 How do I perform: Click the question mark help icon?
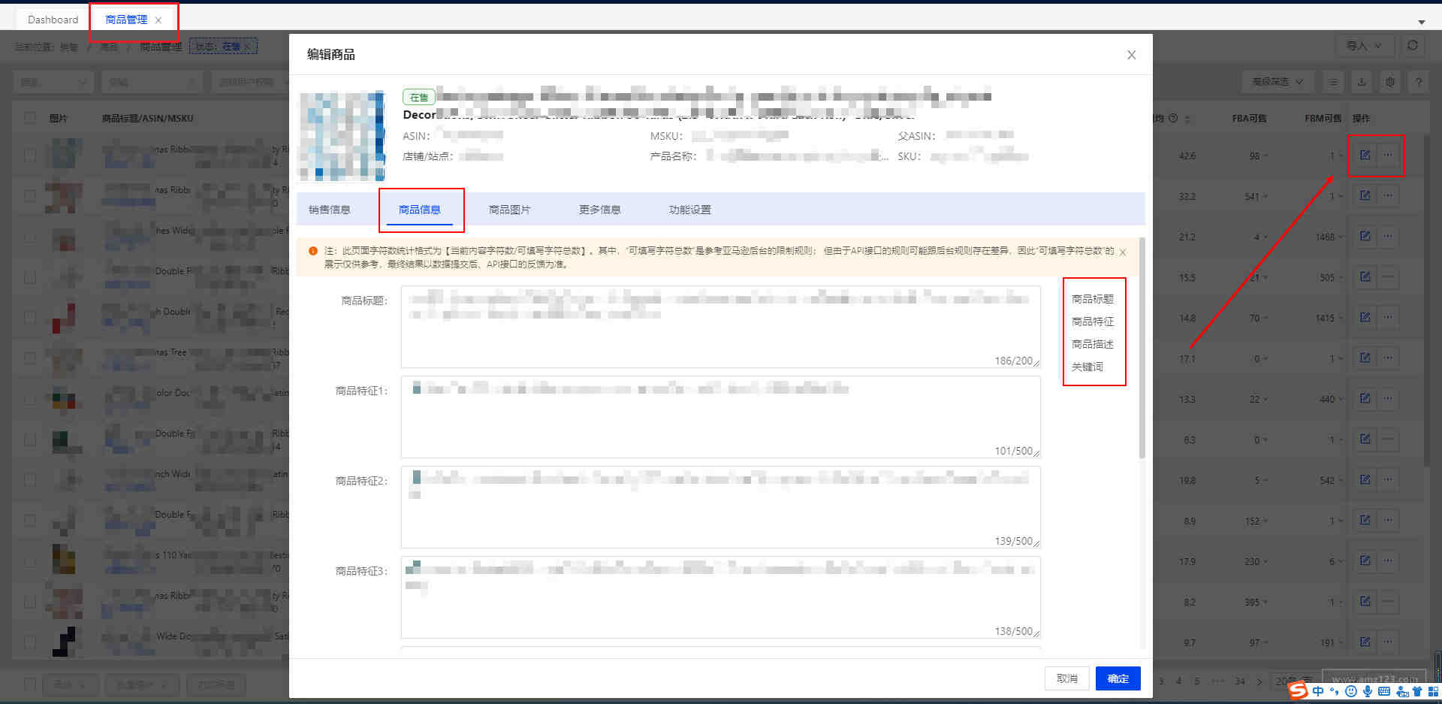[1418, 82]
